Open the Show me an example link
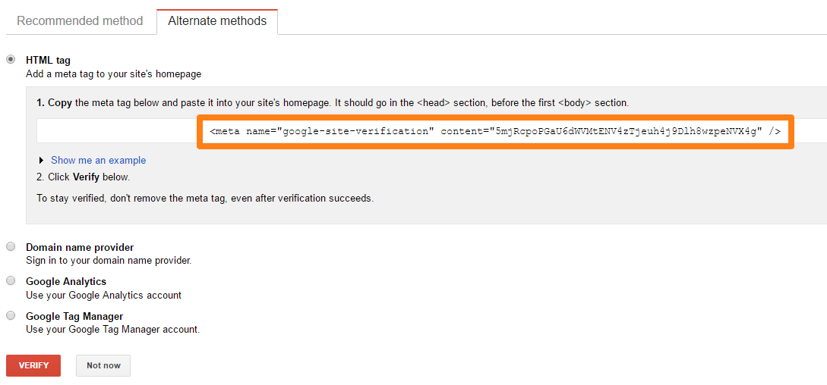This screenshot has width=827, height=385. point(98,161)
